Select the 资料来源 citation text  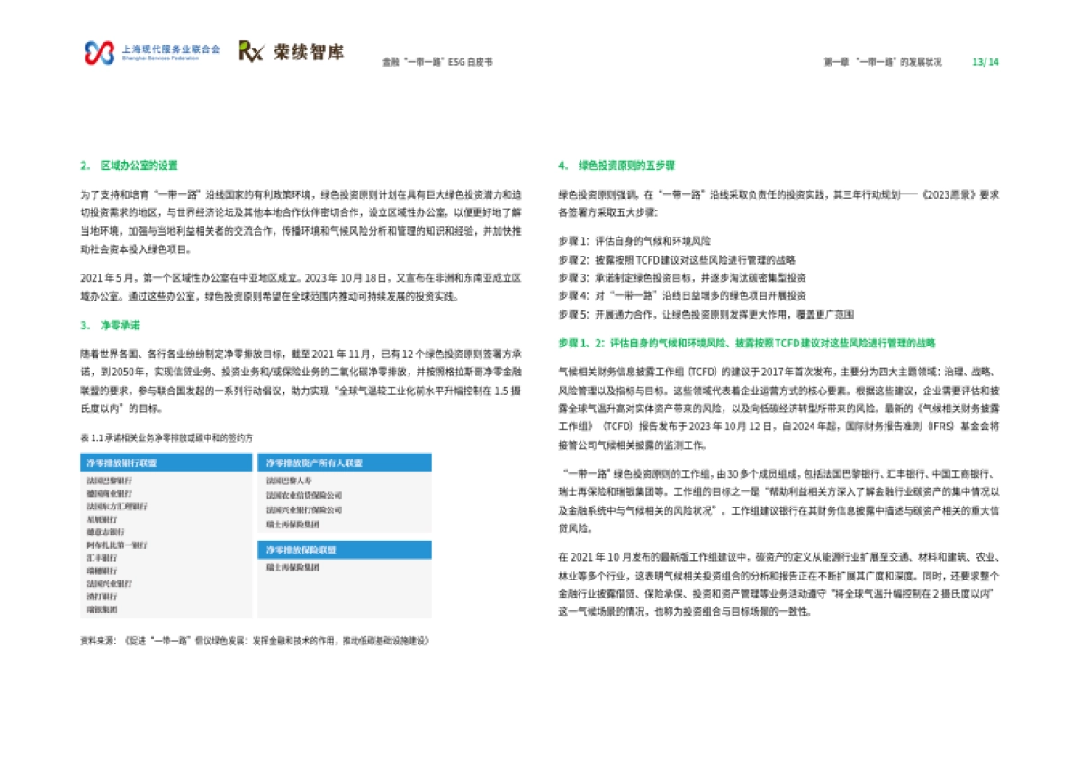coord(256,642)
